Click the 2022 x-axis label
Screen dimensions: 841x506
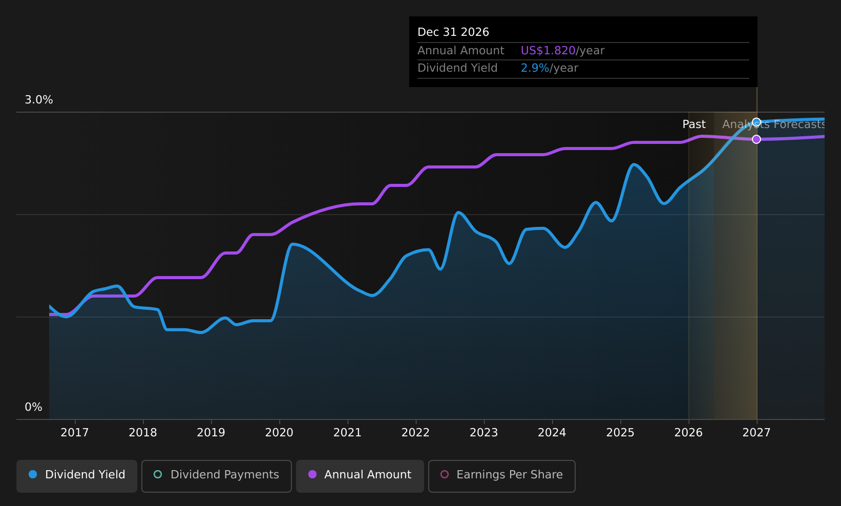click(415, 433)
